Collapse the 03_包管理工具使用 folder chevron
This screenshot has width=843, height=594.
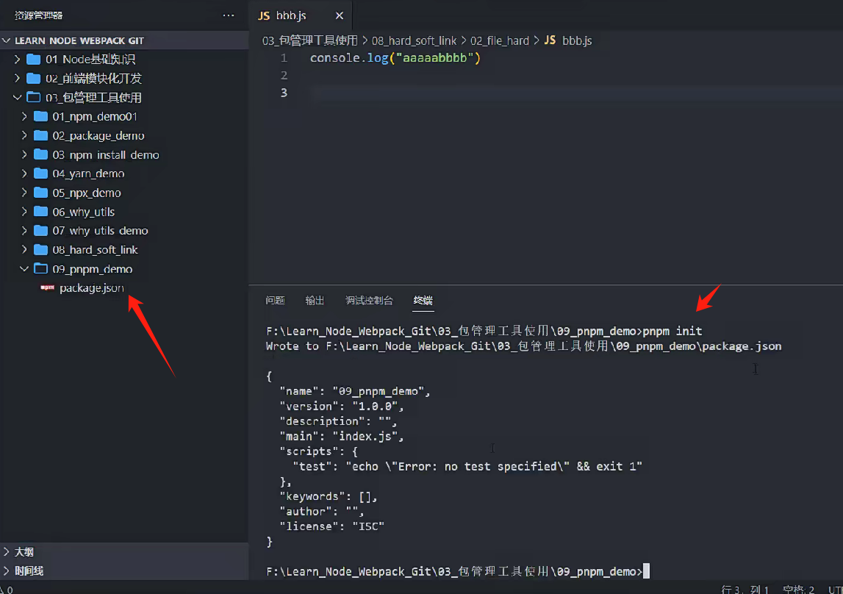[x=17, y=97]
